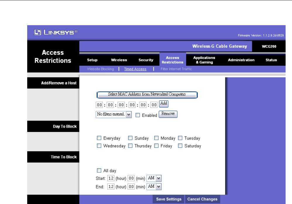Image resolution: width=292 pixels, height=204 pixels.
Task: Click the fifth MAC address octet field
Action: click(143, 105)
